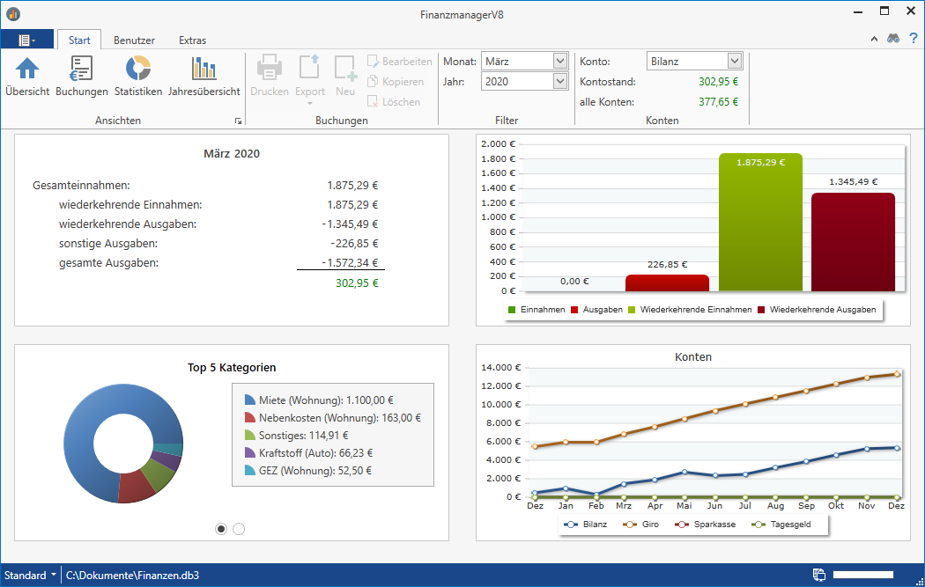Click the GEZ (Wohnung) cyan swatch

pyautogui.click(x=249, y=471)
